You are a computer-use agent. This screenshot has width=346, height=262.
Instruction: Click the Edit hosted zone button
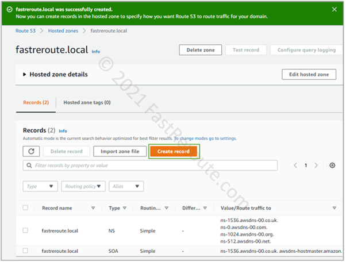click(309, 74)
